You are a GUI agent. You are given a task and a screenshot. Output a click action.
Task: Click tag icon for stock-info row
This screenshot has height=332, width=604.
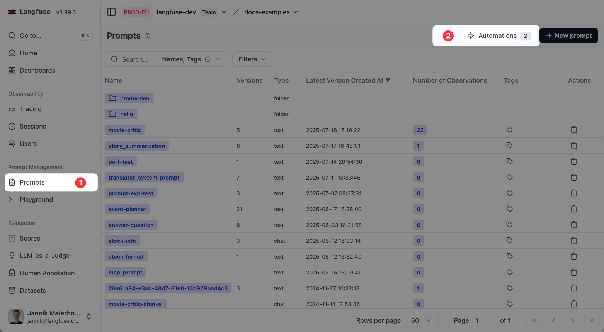[x=509, y=241]
